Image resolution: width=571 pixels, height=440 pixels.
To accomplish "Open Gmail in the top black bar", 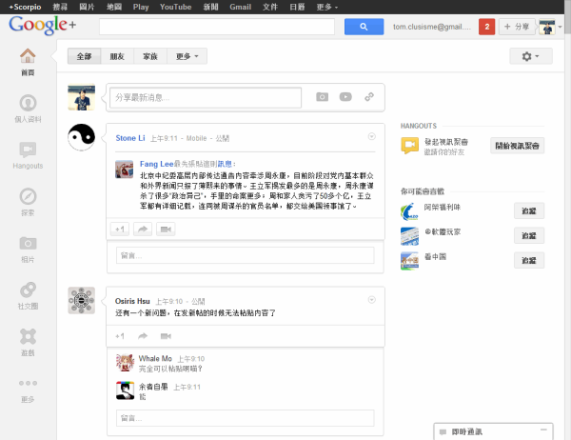I will click(241, 7).
